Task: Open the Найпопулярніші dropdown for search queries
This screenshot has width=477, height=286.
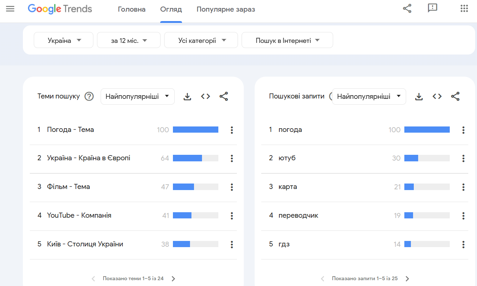Action: click(x=369, y=96)
